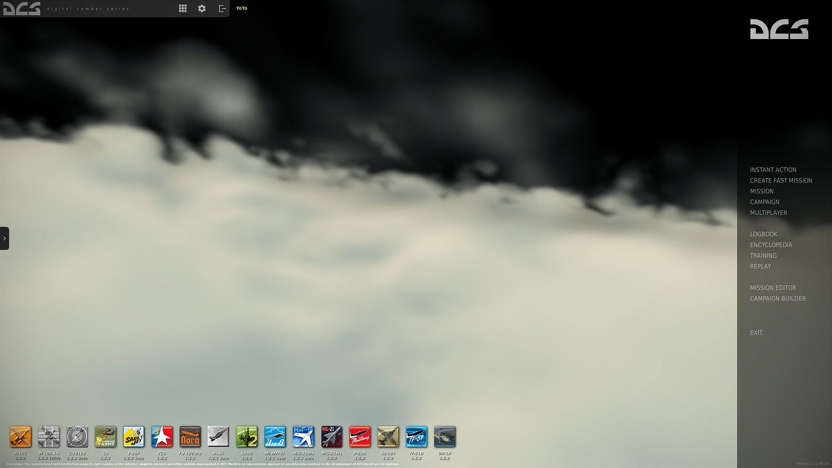Open INSTANT ACTION menu
Screen dimensions: 832x468
coord(773,170)
